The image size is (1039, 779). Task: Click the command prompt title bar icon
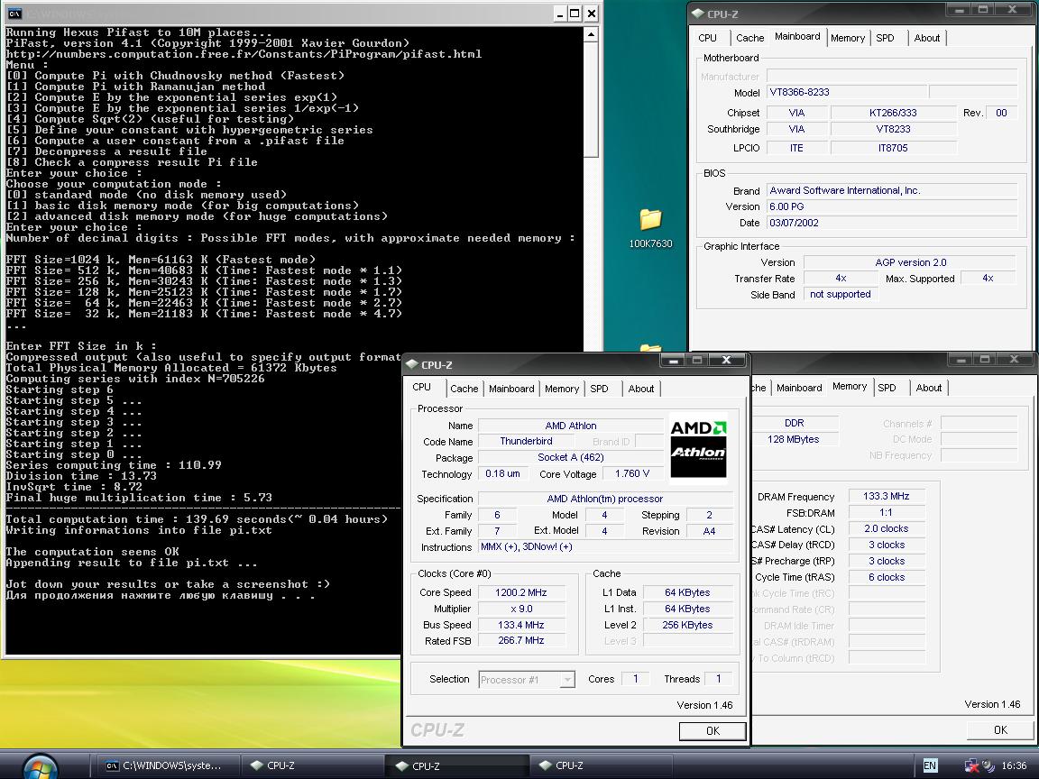click(x=14, y=14)
